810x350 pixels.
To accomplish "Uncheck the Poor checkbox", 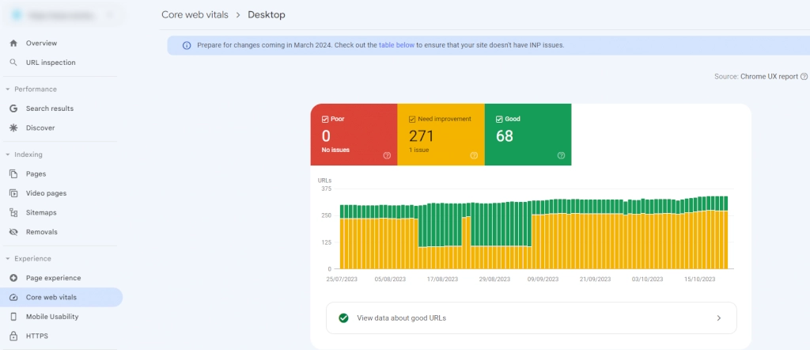I will (325, 119).
